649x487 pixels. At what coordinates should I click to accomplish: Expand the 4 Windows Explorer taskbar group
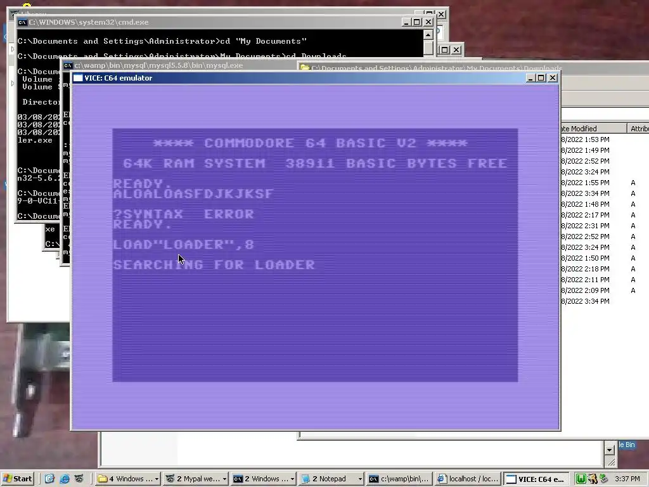[128, 479]
